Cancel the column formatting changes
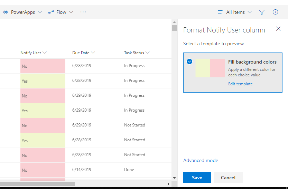288x189 pixels. [228, 178]
